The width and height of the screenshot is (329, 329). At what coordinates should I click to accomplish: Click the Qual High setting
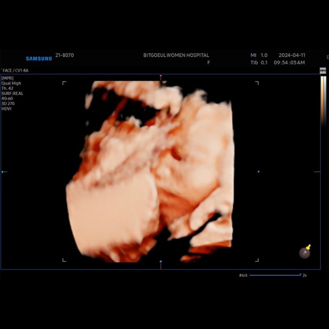coord(11,83)
